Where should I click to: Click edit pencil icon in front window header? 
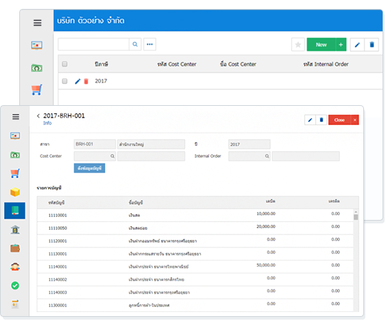[x=310, y=120]
